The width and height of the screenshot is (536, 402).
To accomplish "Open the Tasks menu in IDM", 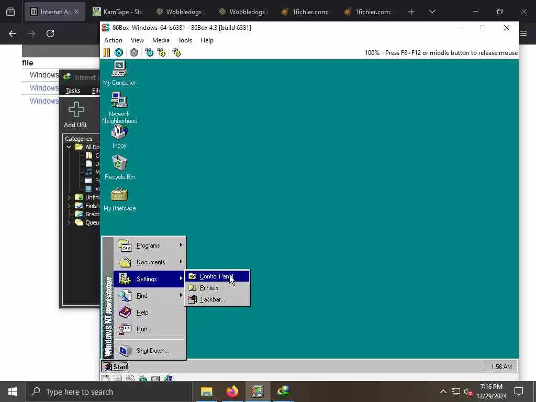I will (73, 90).
